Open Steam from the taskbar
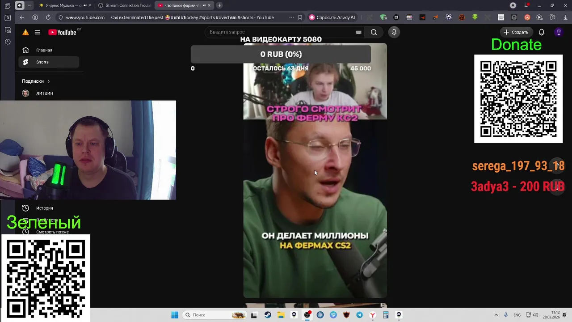Screen dimensions: 572x322 point(268,315)
